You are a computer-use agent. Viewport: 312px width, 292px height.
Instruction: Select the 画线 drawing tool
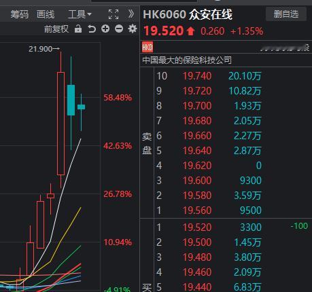(x=46, y=14)
